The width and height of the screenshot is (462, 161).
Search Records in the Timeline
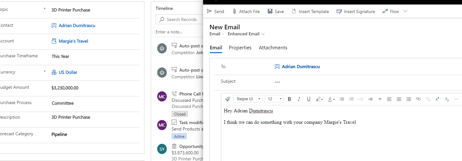coord(179,19)
